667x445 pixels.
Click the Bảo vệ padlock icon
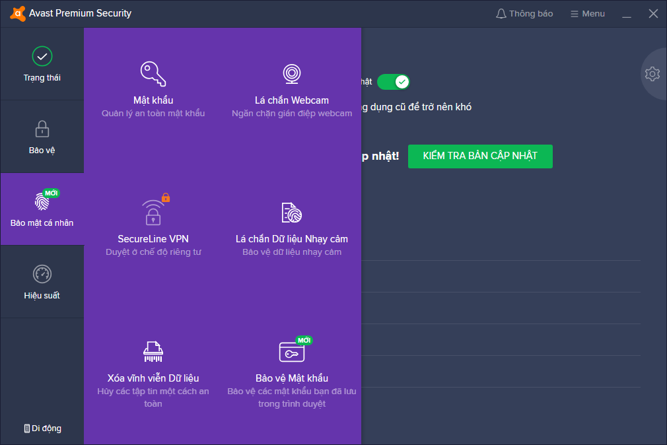[x=42, y=129]
